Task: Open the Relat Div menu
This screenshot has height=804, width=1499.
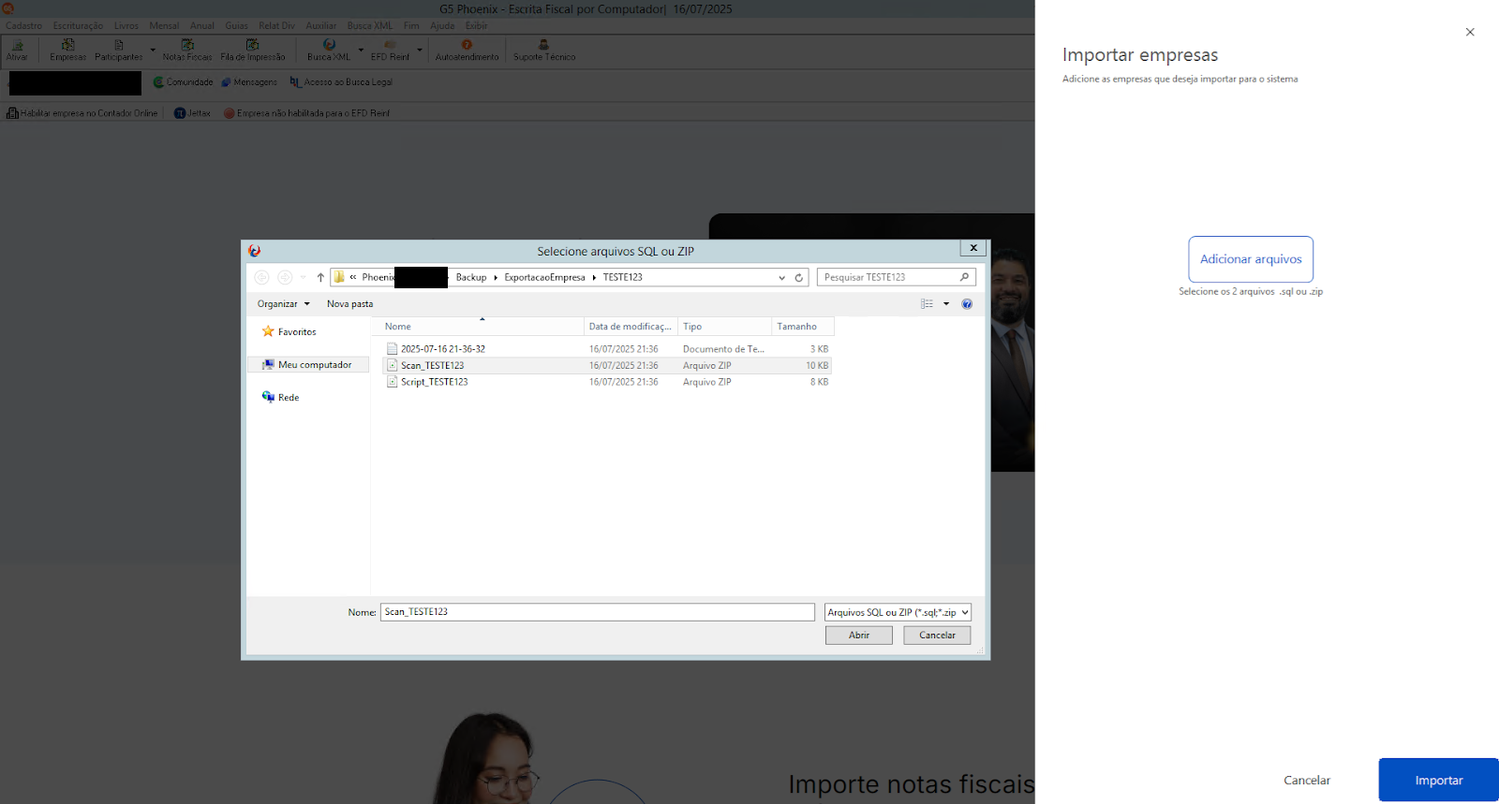Action: [x=276, y=25]
